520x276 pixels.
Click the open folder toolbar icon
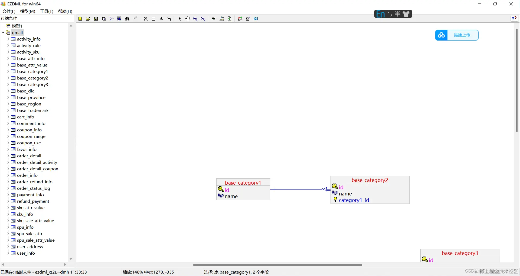click(88, 19)
